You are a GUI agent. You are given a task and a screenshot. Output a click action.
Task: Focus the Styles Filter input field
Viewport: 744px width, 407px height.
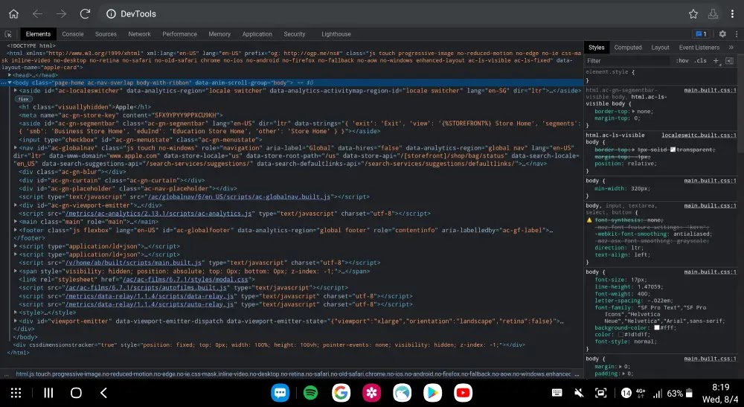pyautogui.click(x=629, y=61)
